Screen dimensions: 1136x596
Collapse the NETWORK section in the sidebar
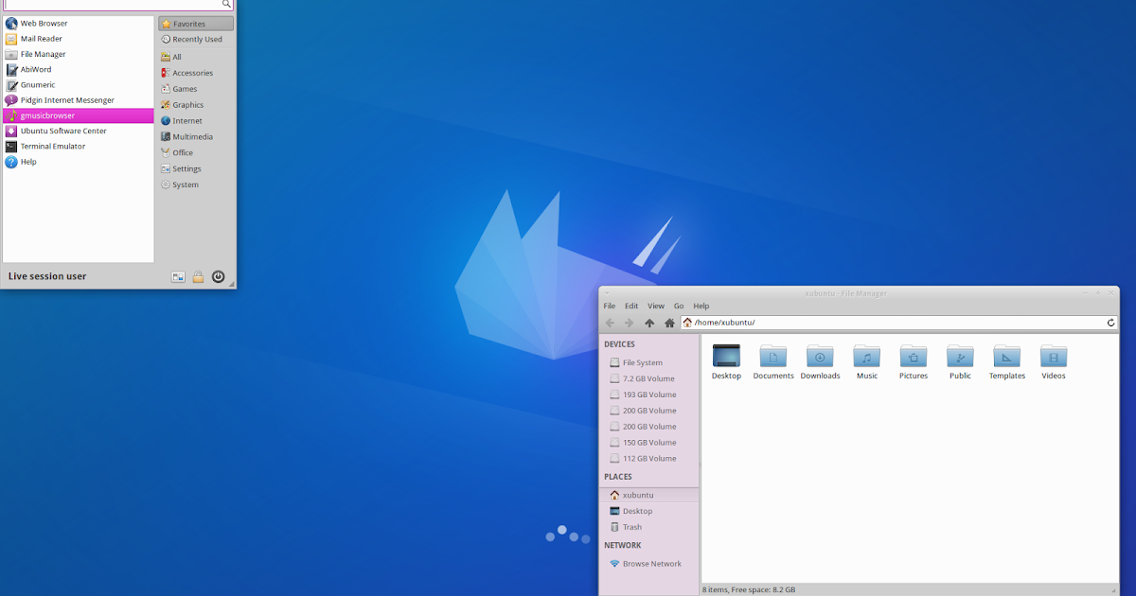623,545
